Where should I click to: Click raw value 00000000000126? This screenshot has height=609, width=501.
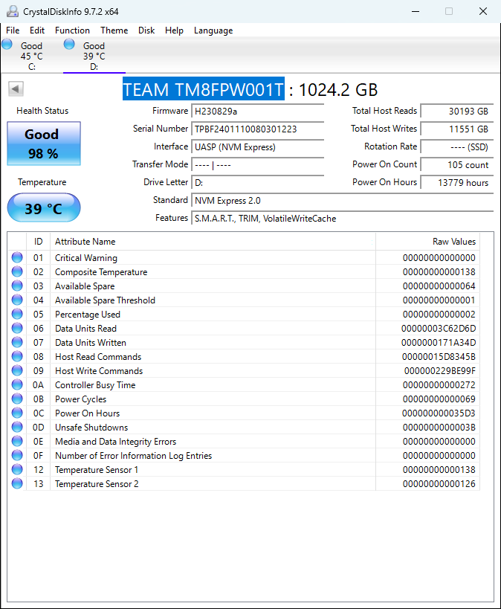(x=439, y=484)
